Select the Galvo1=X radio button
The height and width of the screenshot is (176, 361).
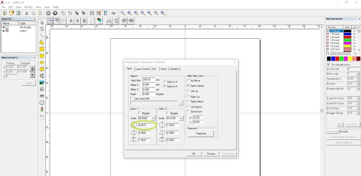165,82
